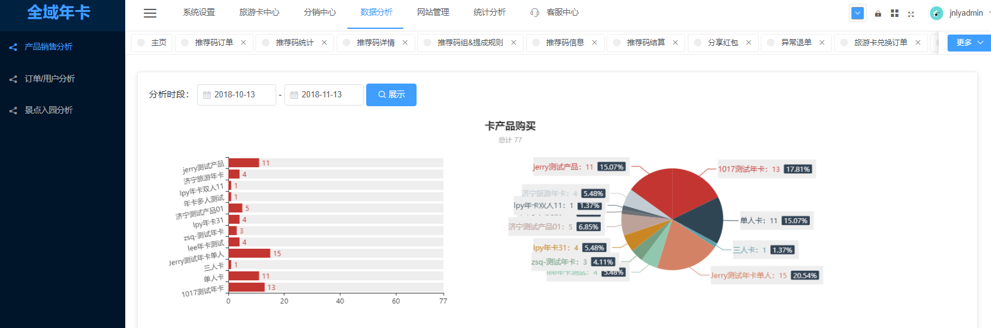Toggle the hamburger sidebar collapse icon
Viewport: 991px width, 328px height.
150,13
